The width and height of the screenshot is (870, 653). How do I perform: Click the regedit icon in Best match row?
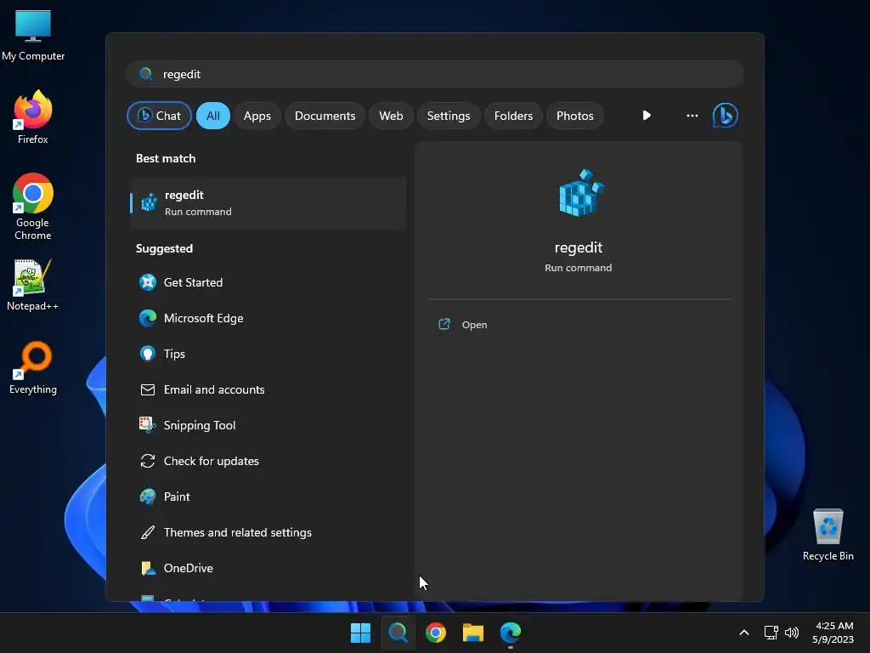149,202
